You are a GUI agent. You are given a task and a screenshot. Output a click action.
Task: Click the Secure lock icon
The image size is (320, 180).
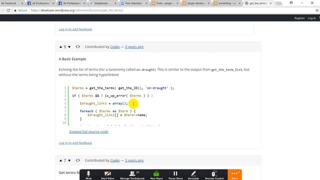[x=15, y=10]
